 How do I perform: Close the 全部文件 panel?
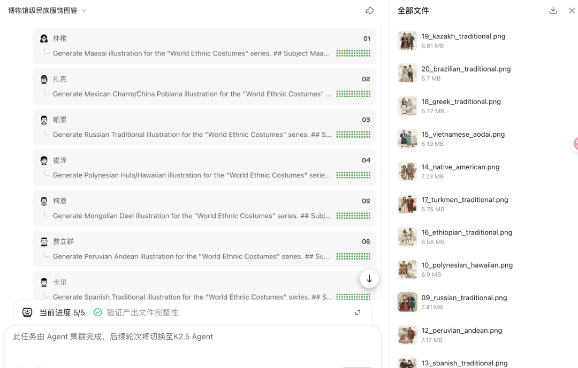coord(572,11)
